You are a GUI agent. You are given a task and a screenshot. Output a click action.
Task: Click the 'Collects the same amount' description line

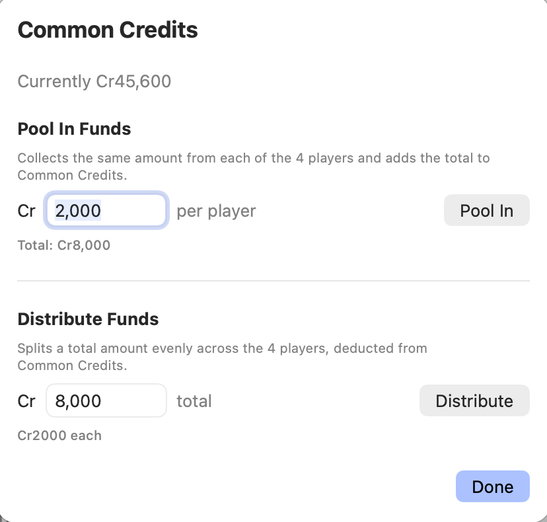coord(254,158)
